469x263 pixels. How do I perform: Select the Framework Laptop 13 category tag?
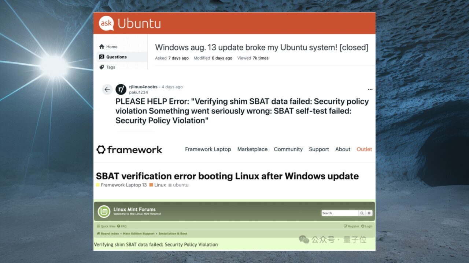coord(121,185)
